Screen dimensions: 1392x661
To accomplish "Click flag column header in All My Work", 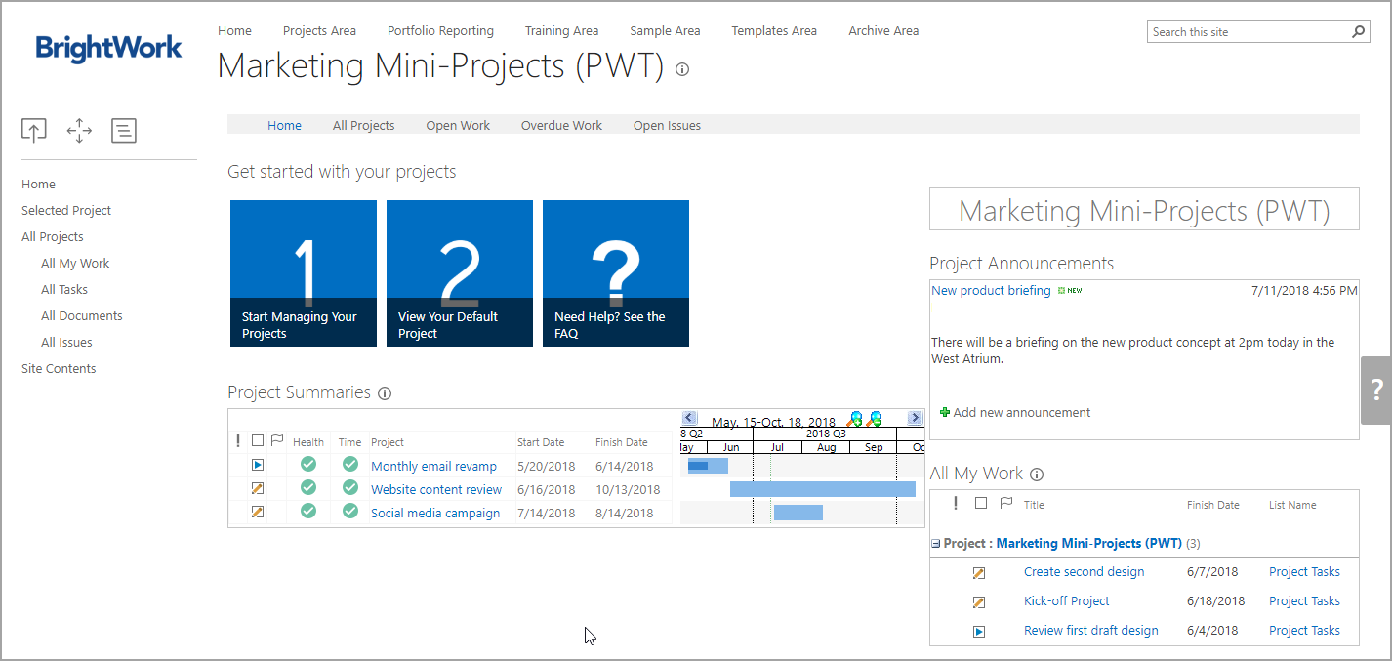I will tap(1006, 504).
